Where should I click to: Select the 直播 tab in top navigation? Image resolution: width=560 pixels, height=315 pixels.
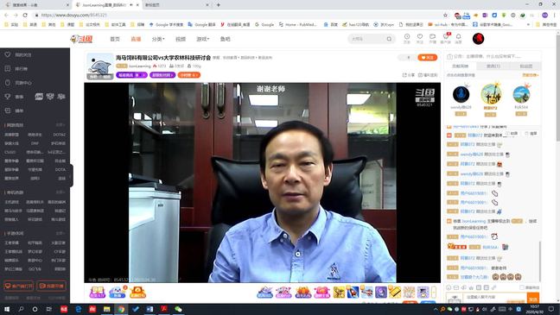pyautogui.click(x=136, y=39)
